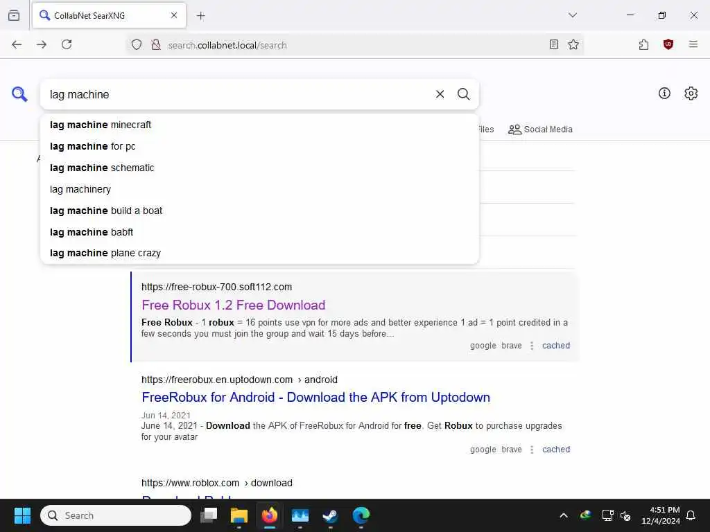
Task: Open the muted volume tray icon
Action: pos(625,515)
